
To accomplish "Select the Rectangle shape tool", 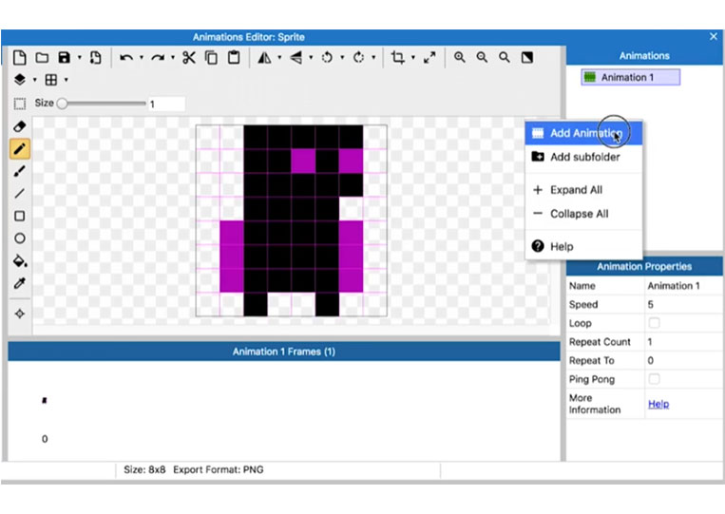I will coord(19,216).
